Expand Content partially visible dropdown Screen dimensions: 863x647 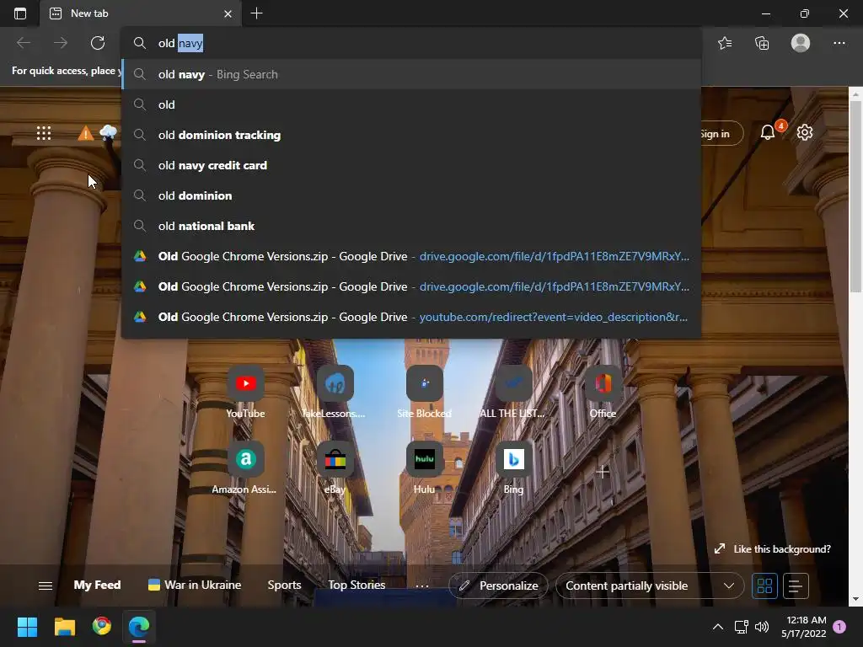650,586
